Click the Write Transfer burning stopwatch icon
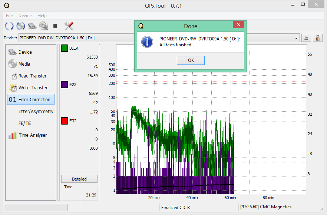The width and height of the screenshot is (327, 215). coord(13,88)
